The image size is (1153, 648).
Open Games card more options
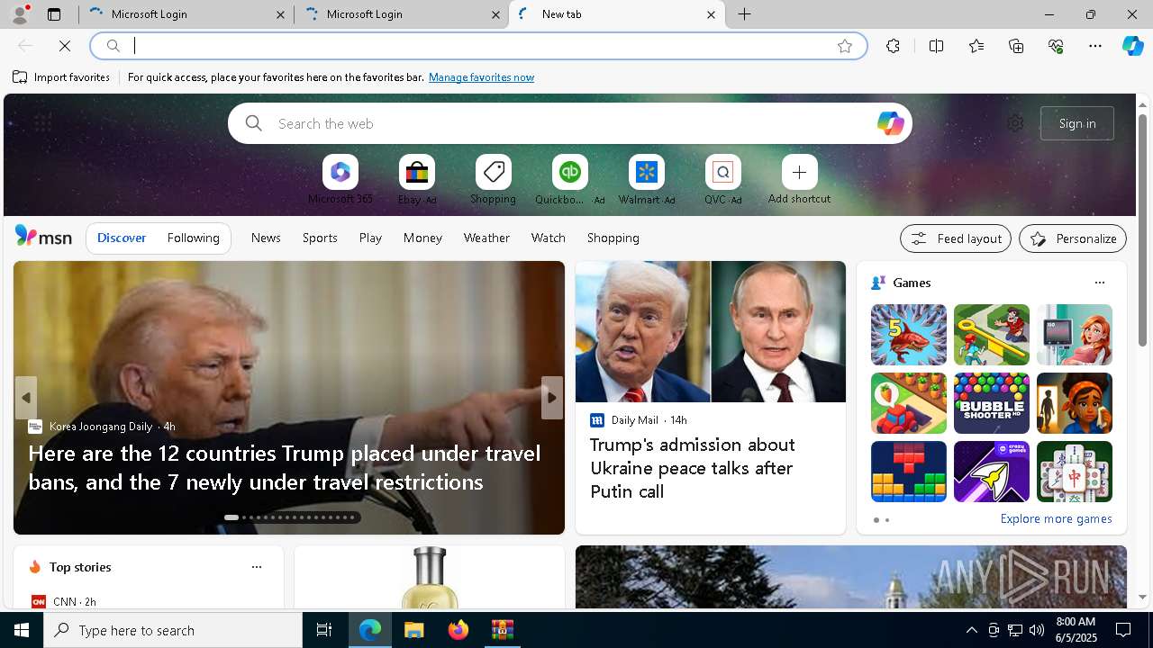click(x=1099, y=283)
